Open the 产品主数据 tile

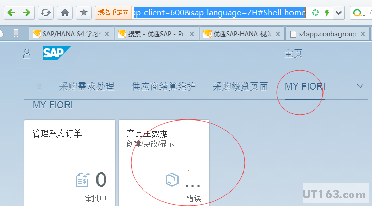[x=164, y=163]
